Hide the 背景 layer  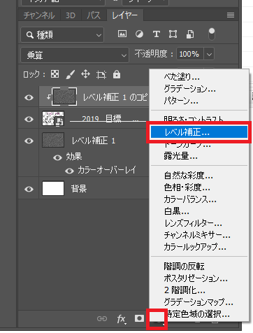(x=29, y=189)
